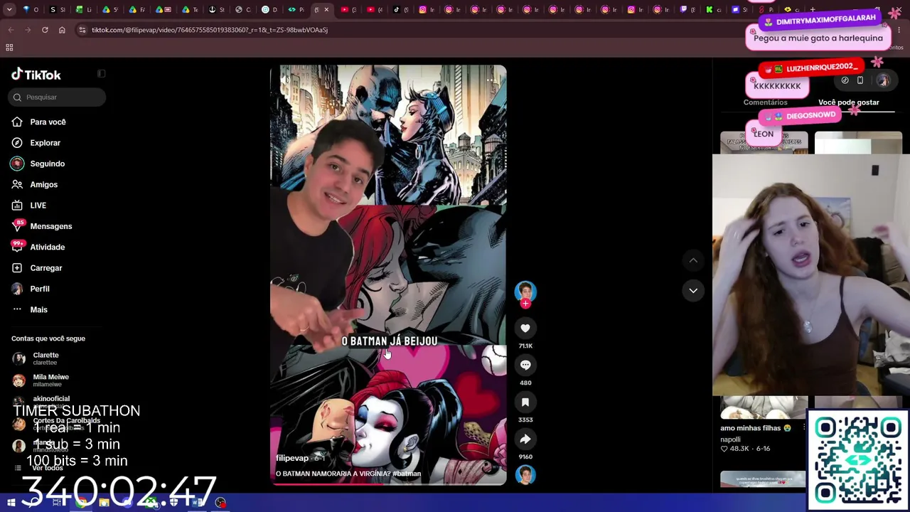Open Chrome from the taskbar

pos(81,503)
